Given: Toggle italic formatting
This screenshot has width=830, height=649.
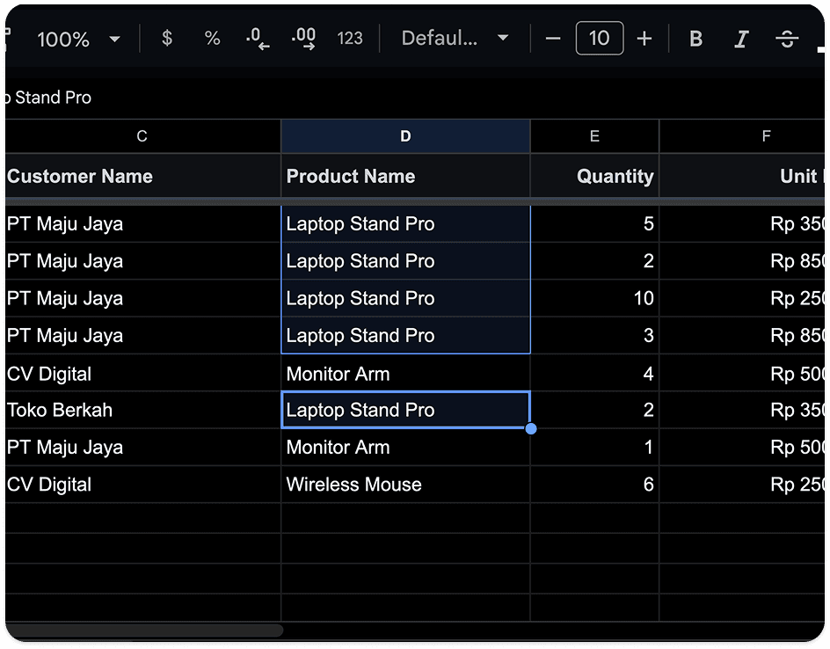Looking at the screenshot, I should coord(741,38).
